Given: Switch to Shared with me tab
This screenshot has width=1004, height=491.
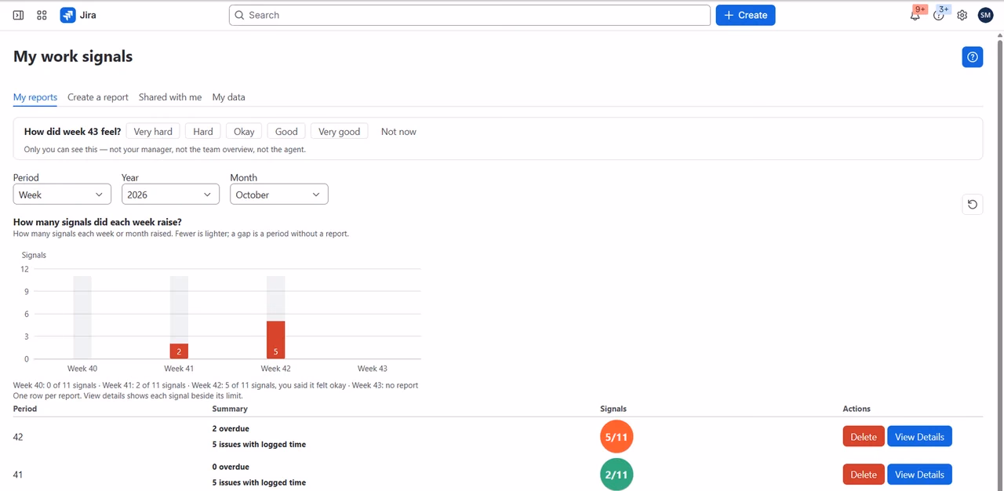Looking at the screenshot, I should 170,97.
